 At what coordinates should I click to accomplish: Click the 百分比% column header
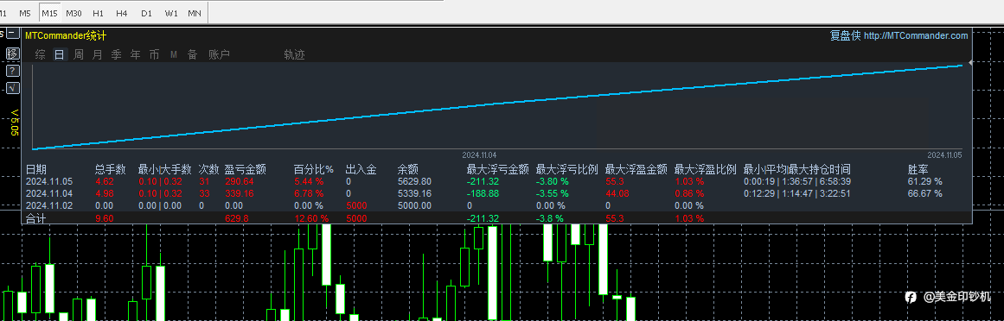pyautogui.click(x=314, y=169)
